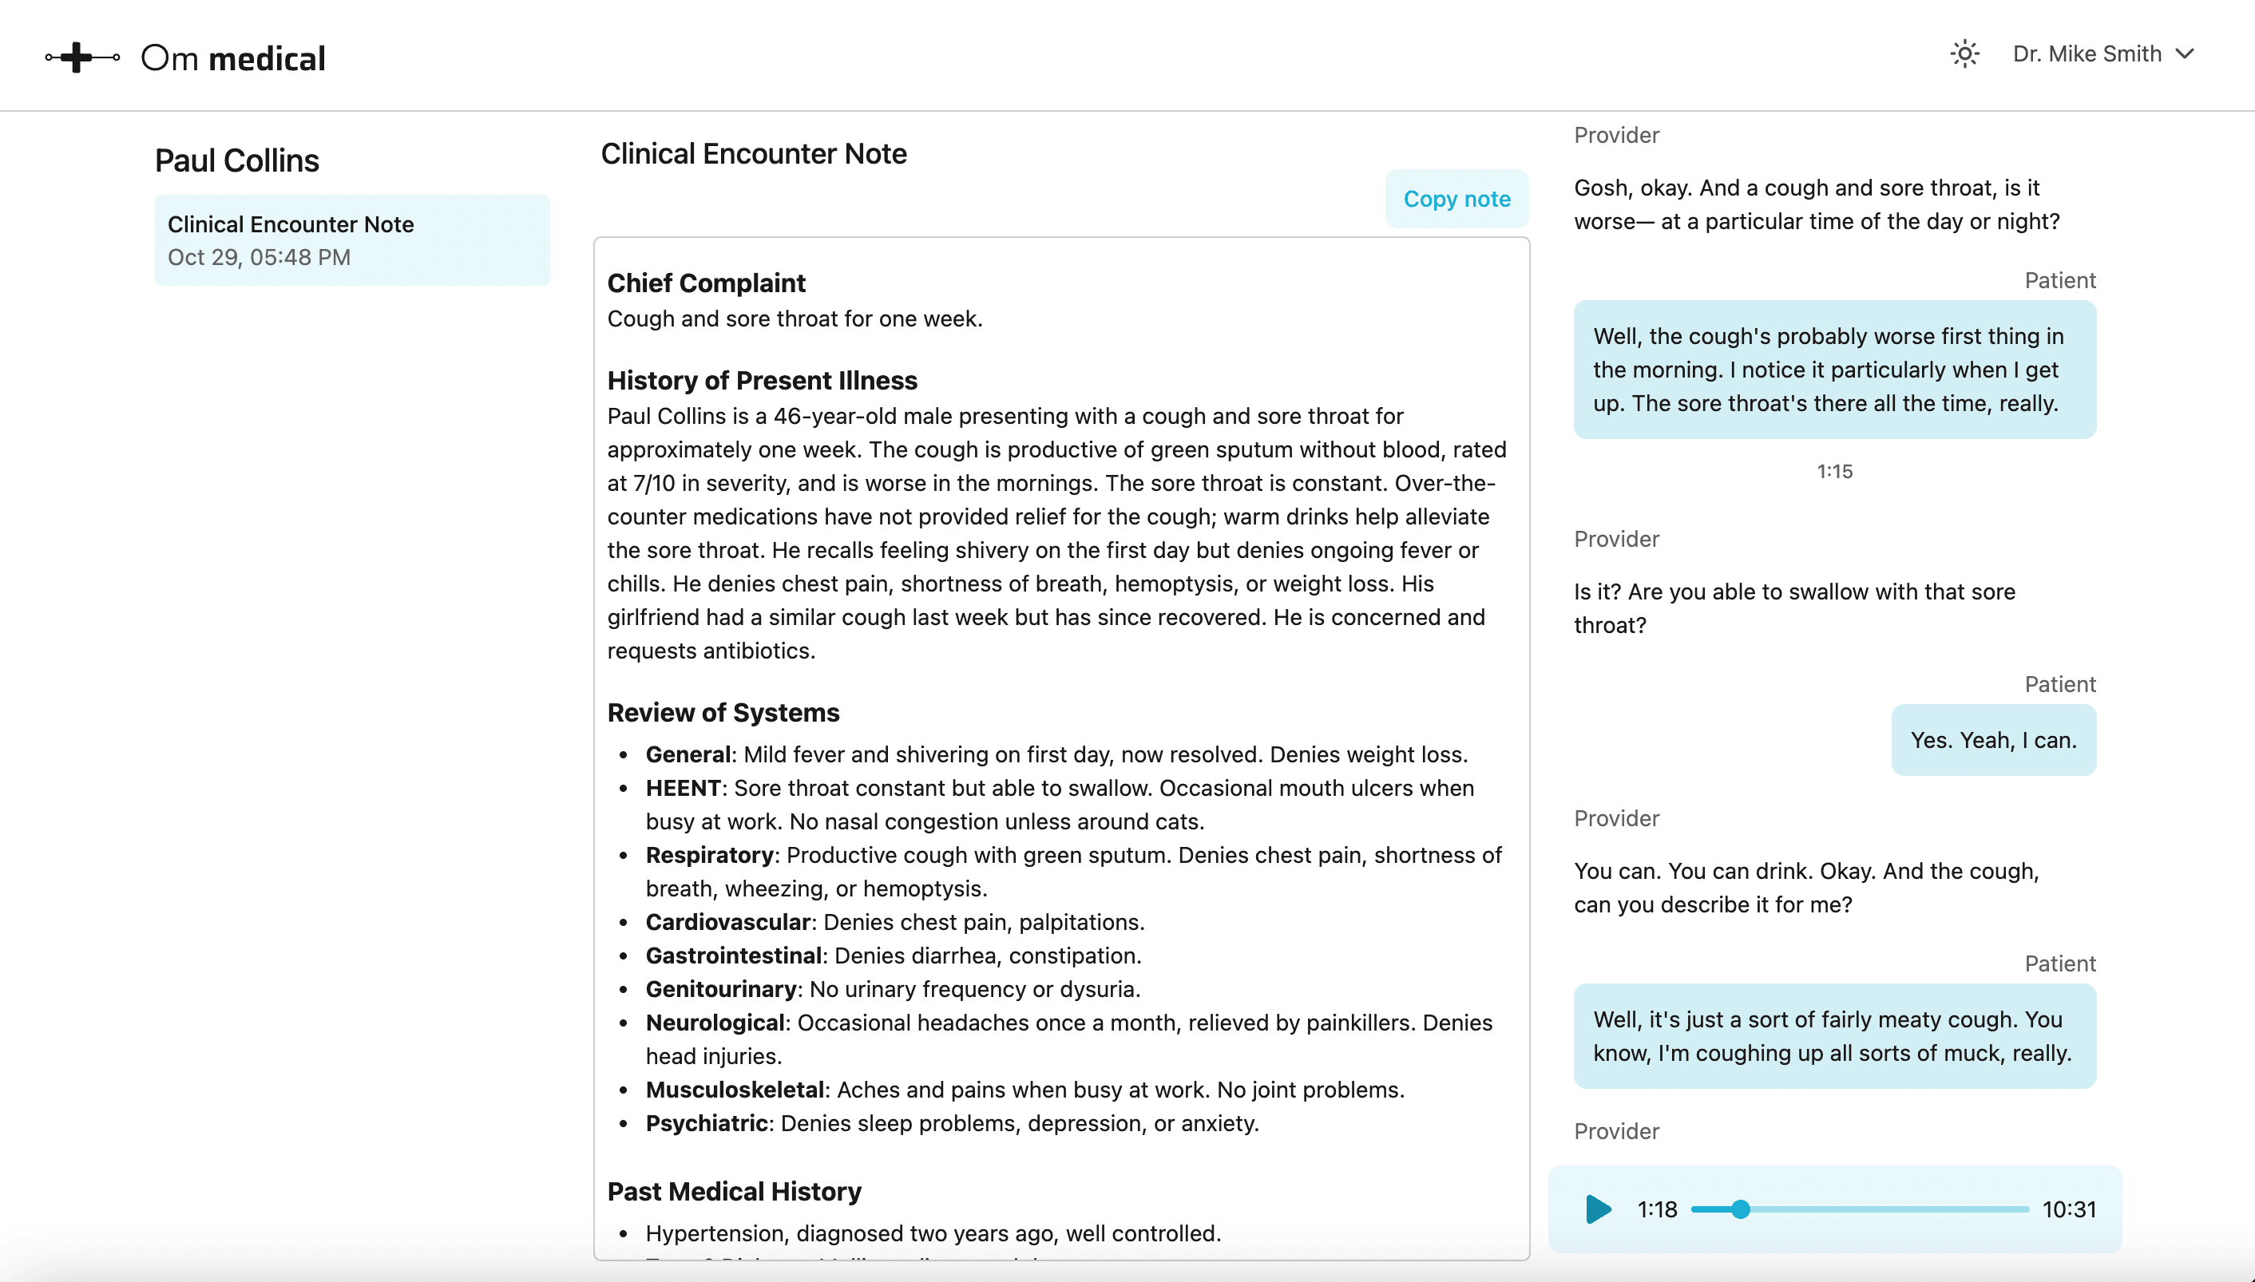Click the 'Yes. Yeah, I can.' patient bubble

1992,740
